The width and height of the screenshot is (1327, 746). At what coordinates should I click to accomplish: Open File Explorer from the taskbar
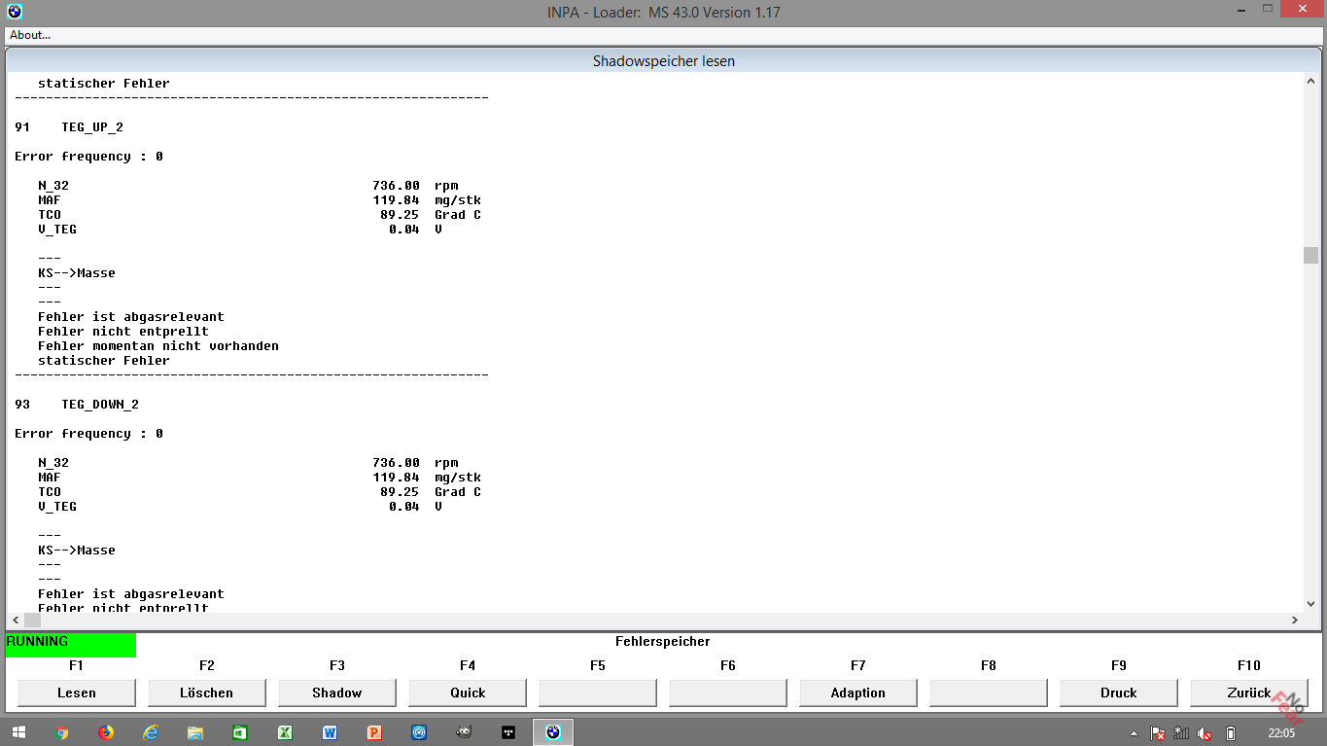pyautogui.click(x=195, y=732)
